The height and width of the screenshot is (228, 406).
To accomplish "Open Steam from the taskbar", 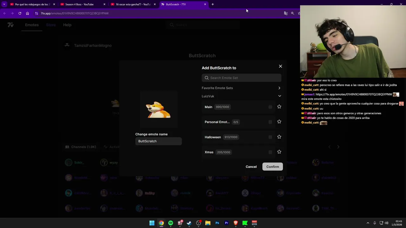I will tap(189, 223).
